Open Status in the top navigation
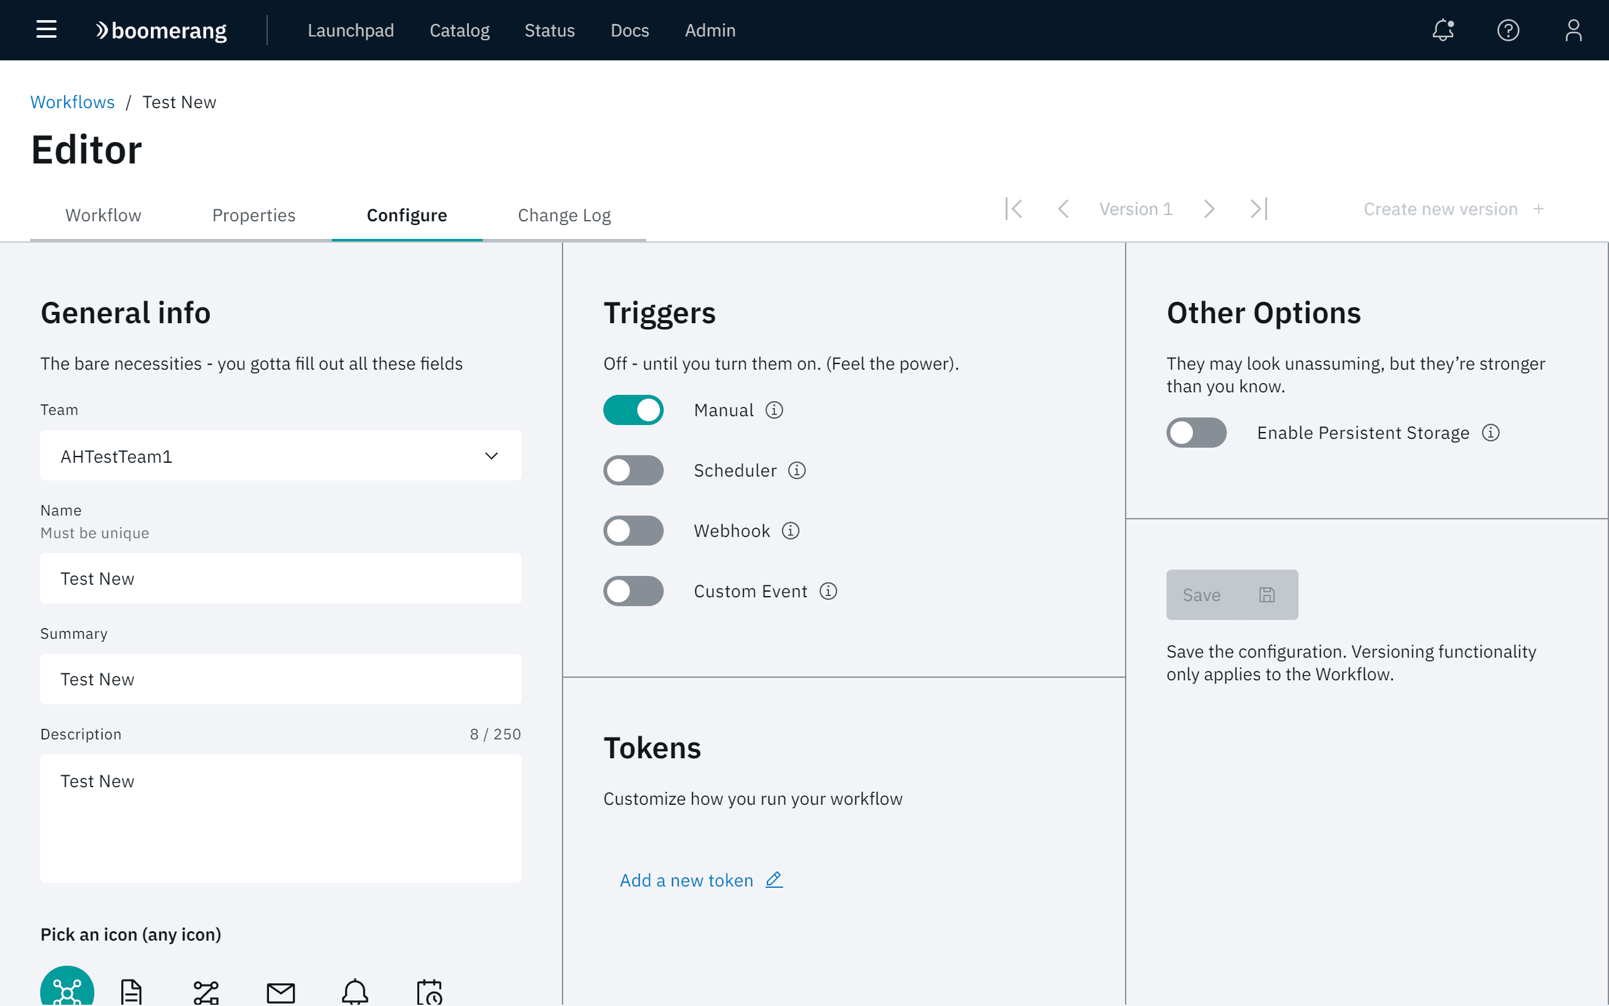1609x1006 pixels. pyautogui.click(x=549, y=30)
